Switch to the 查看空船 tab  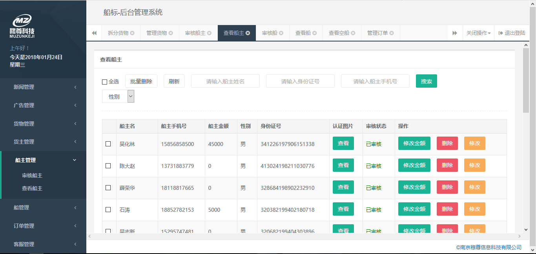point(339,33)
